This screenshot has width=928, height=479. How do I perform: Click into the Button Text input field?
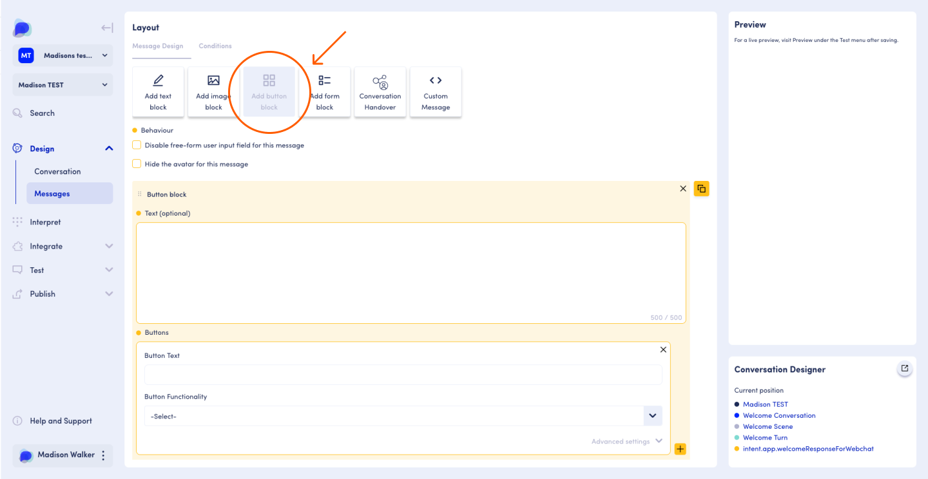click(x=403, y=375)
